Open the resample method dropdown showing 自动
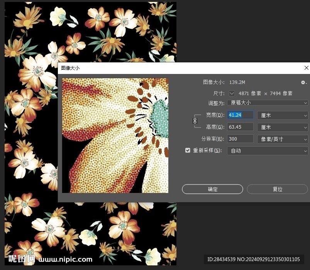This screenshot has width=310, height=270. (268, 151)
